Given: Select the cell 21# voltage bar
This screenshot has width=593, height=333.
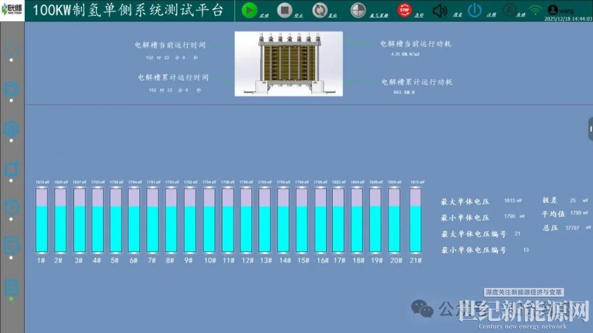Looking at the screenshot, I should (415, 220).
